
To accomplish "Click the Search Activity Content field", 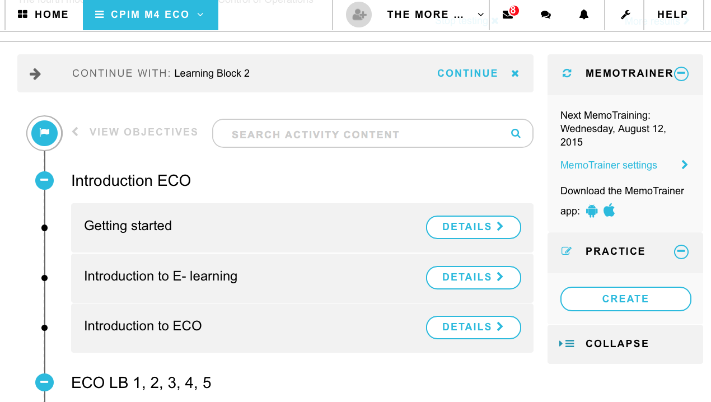I will (372, 133).
